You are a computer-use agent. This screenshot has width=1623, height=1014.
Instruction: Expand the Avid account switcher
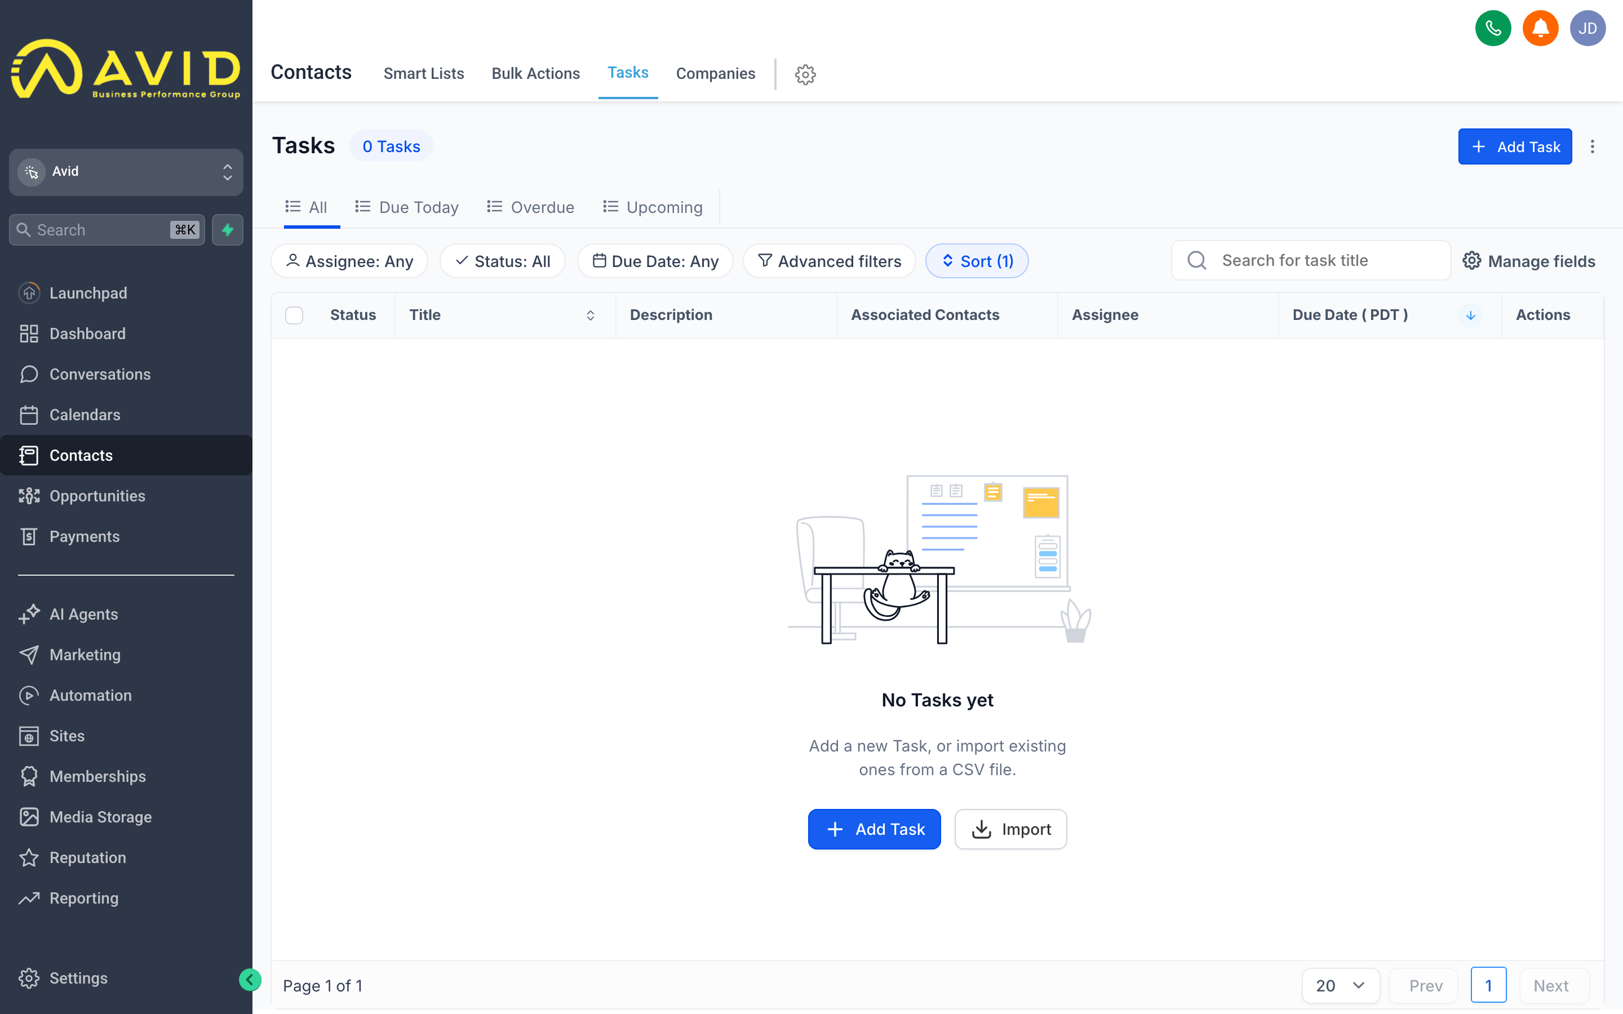[x=126, y=172]
